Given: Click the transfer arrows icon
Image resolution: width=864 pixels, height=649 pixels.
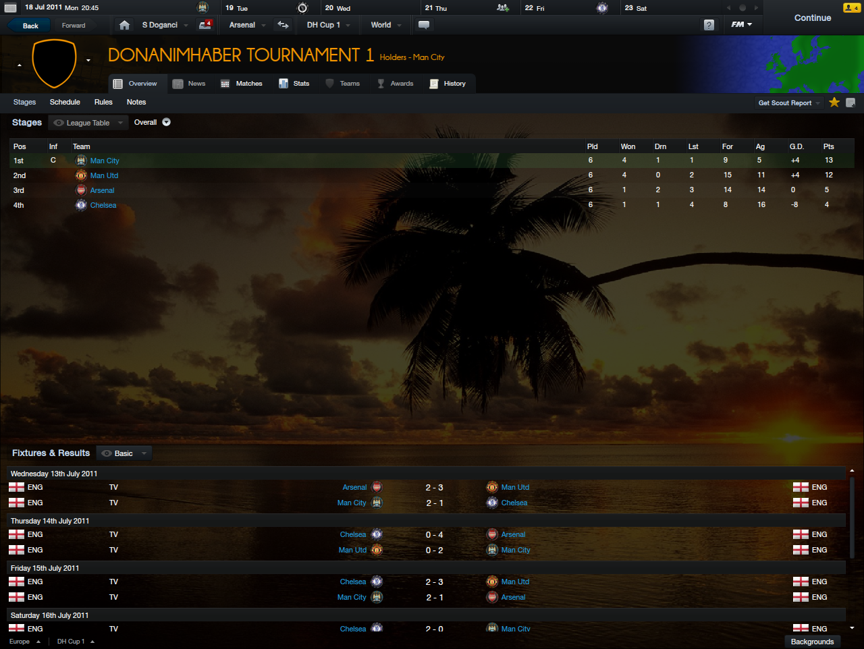Looking at the screenshot, I should (x=283, y=25).
